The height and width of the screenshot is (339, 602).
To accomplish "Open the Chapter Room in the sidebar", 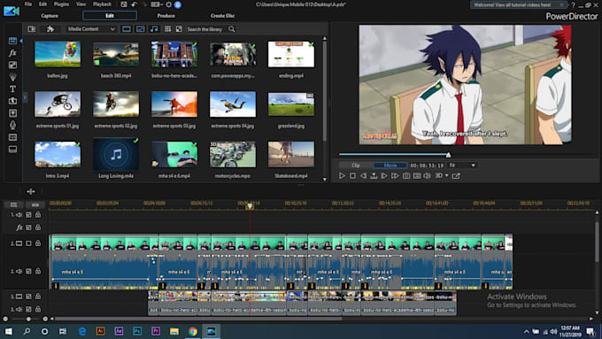I will coord(12,137).
